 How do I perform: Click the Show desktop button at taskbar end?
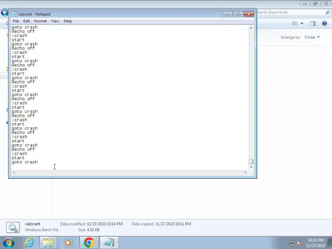[330, 243]
